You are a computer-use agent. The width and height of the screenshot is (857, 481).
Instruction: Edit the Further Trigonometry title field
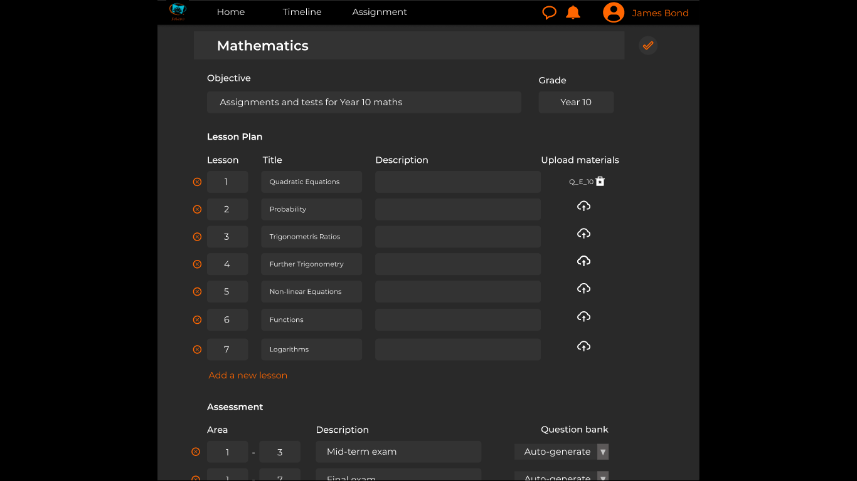coord(312,264)
